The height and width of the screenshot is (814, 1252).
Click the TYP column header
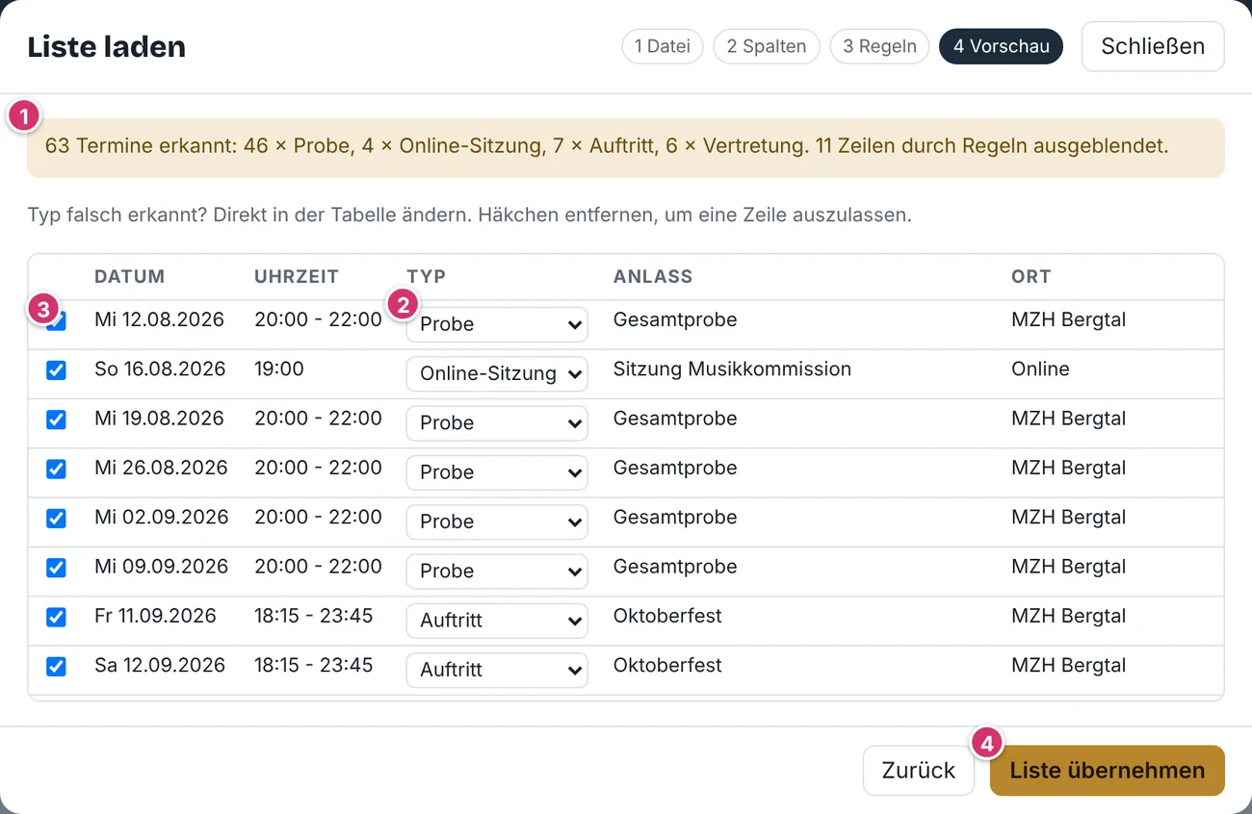click(427, 277)
